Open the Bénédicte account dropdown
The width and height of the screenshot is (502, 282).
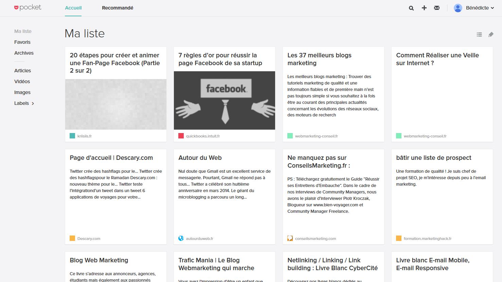pos(480,8)
